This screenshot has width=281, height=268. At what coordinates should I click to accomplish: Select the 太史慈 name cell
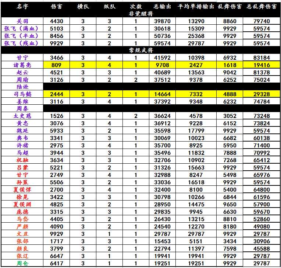point(22,116)
